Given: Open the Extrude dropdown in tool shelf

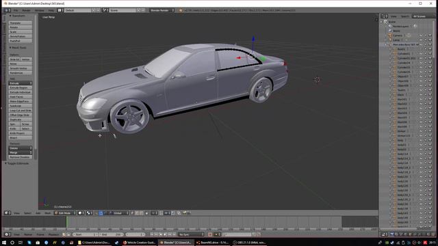Looking at the screenshot, I should [21, 83].
